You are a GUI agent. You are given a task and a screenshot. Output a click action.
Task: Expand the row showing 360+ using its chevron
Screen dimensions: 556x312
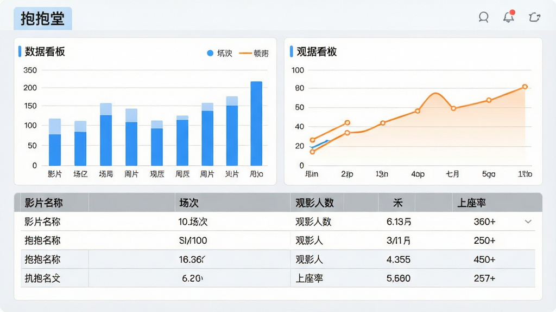click(x=528, y=222)
